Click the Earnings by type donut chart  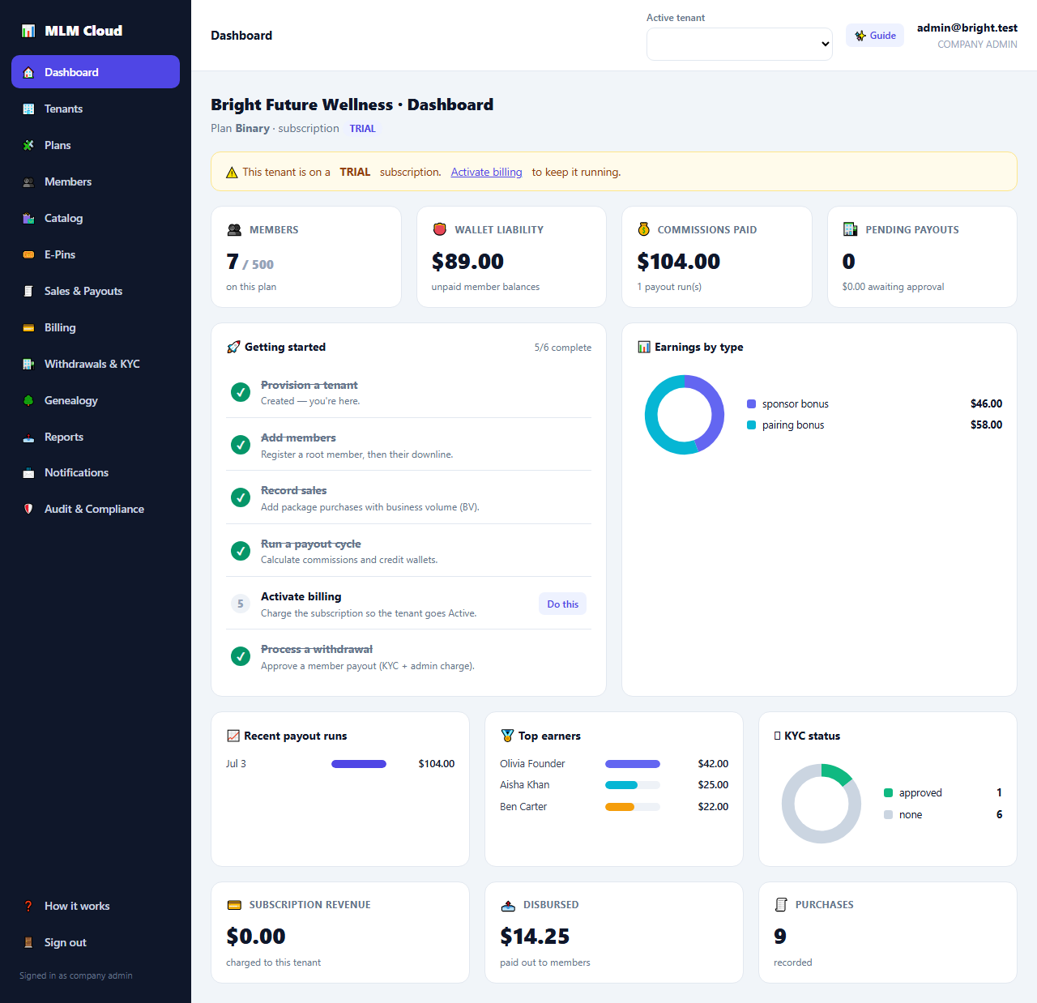685,415
